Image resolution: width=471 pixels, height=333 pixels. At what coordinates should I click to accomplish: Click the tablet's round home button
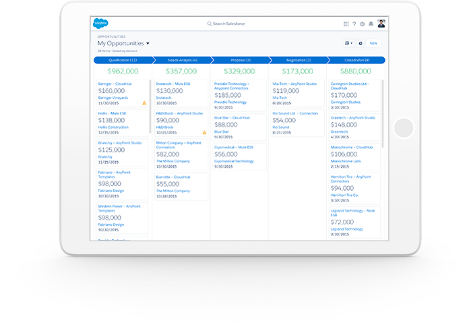click(x=404, y=128)
